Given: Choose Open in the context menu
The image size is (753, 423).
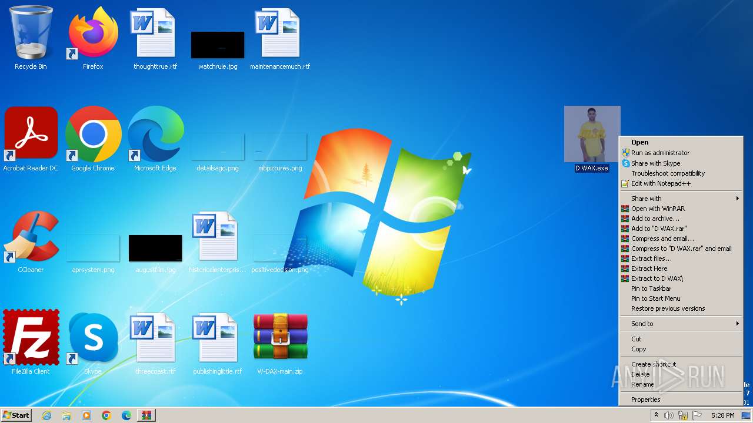Looking at the screenshot, I should coord(681,142).
